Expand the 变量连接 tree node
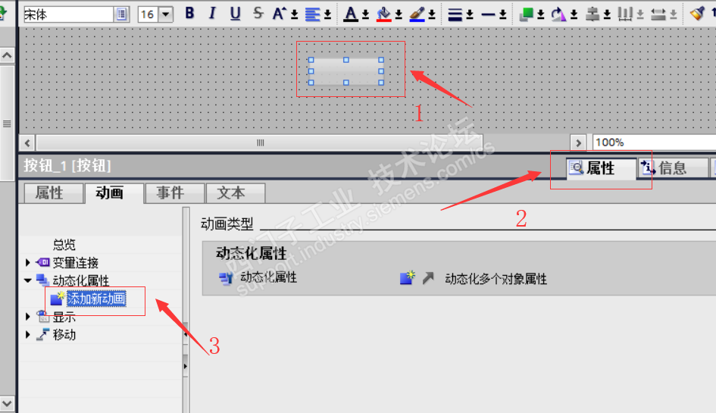716x413 pixels. pyautogui.click(x=27, y=262)
